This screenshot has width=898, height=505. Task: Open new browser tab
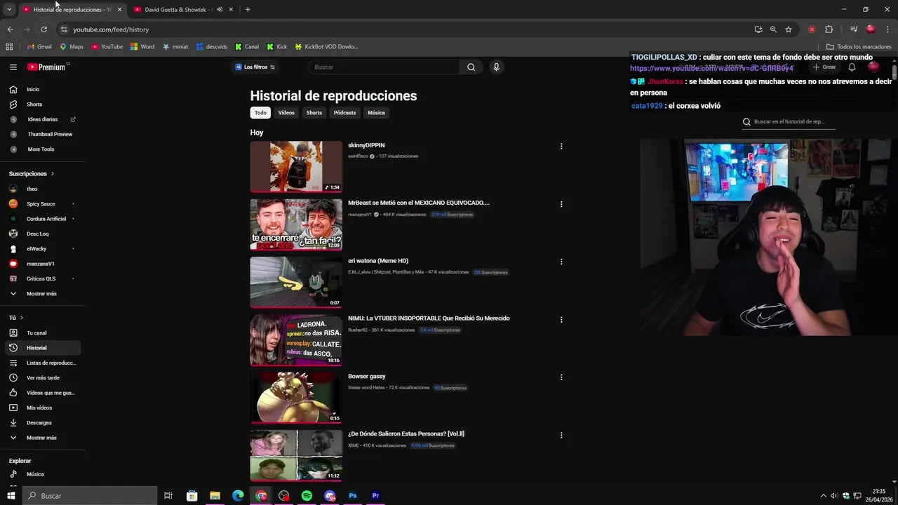point(248,10)
